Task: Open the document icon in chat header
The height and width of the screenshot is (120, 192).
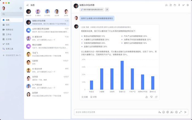Action: coord(171,5)
